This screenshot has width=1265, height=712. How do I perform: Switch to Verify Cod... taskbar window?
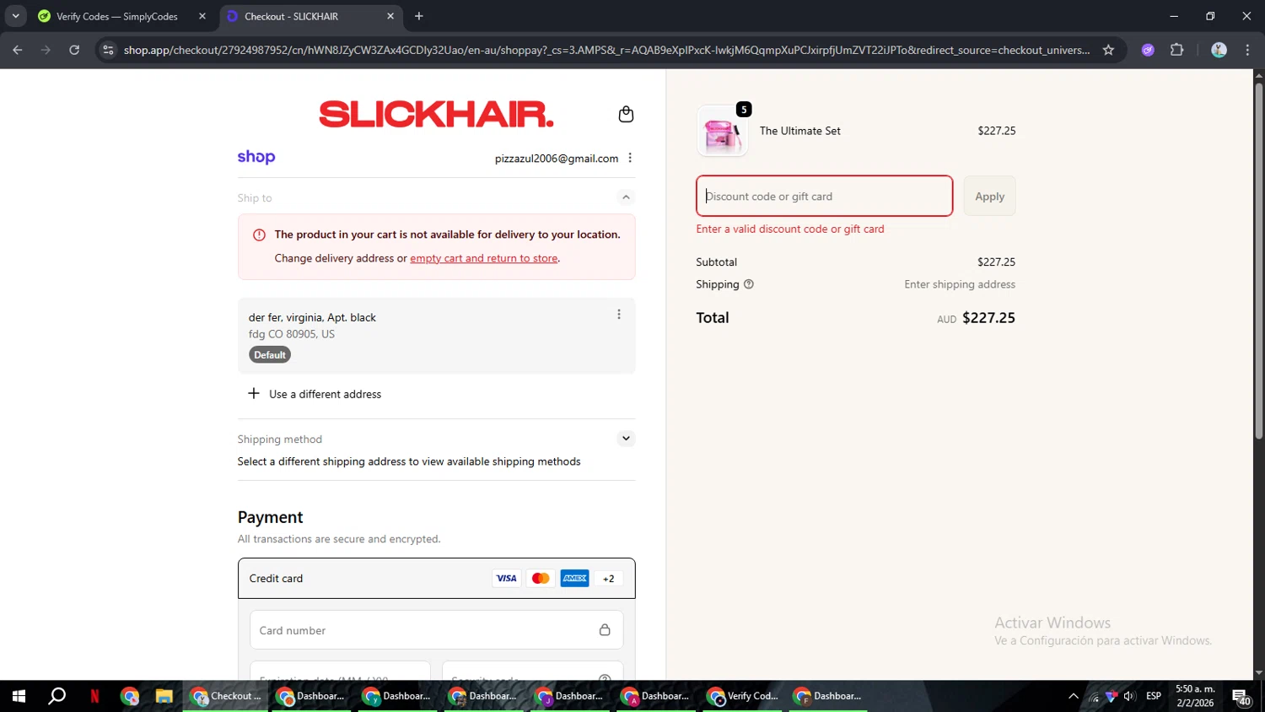[742, 696]
